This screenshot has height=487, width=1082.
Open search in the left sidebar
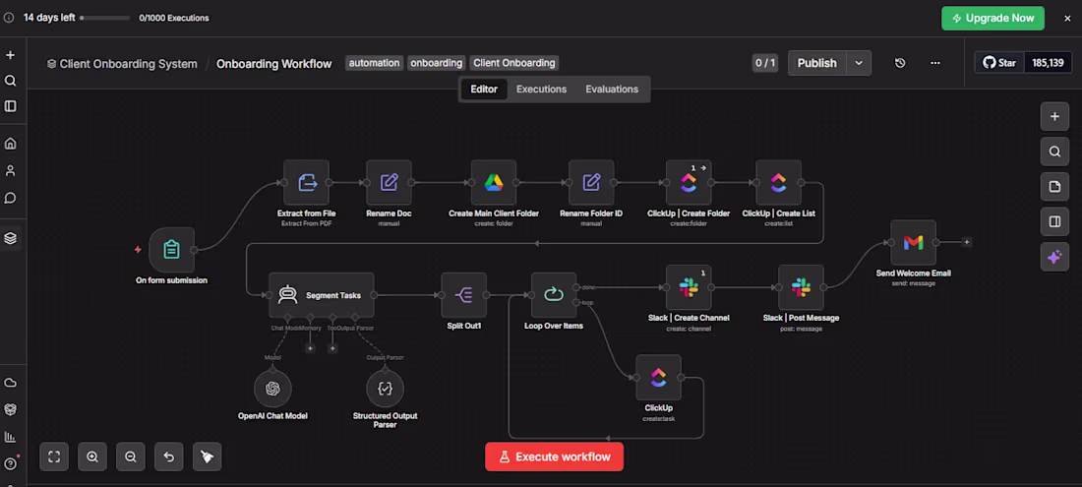point(11,81)
